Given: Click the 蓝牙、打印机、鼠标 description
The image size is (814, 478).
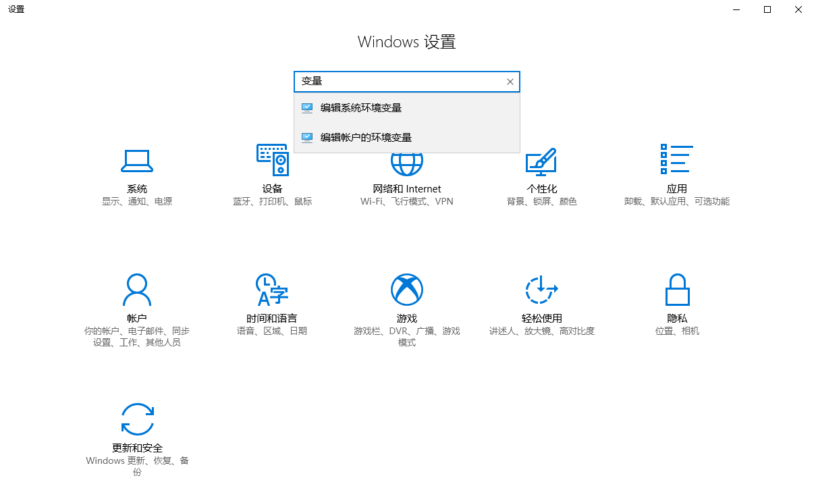Looking at the screenshot, I should click(273, 201).
